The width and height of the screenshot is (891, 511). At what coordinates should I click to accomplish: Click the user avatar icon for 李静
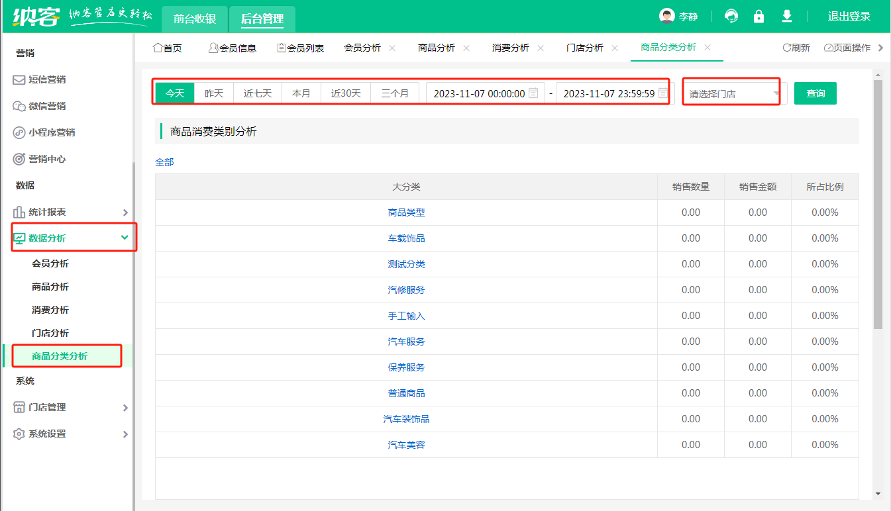[x=666, y=17]
